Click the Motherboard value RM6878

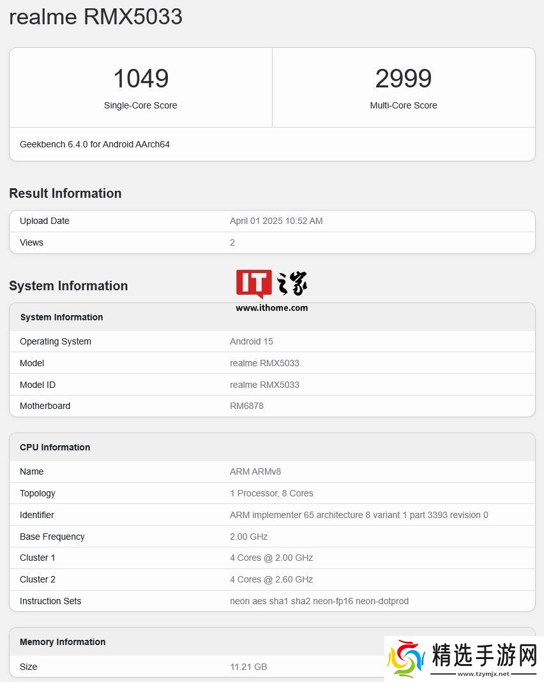246,406
